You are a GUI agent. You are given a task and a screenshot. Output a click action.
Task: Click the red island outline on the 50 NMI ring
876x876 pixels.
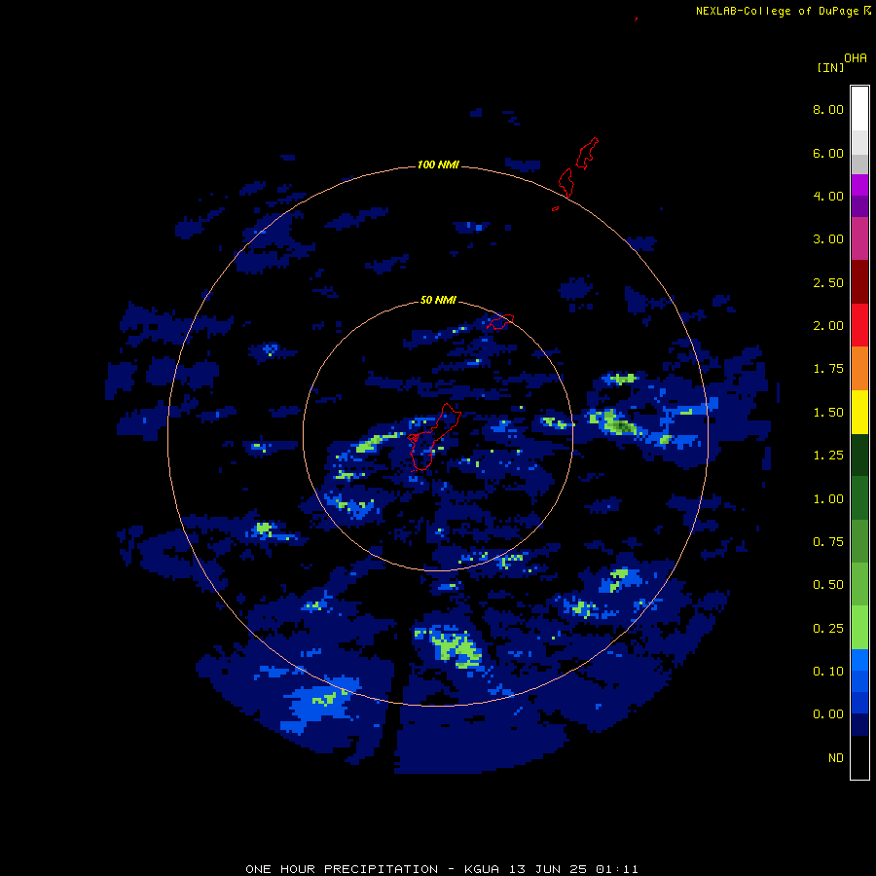(500, 322)
